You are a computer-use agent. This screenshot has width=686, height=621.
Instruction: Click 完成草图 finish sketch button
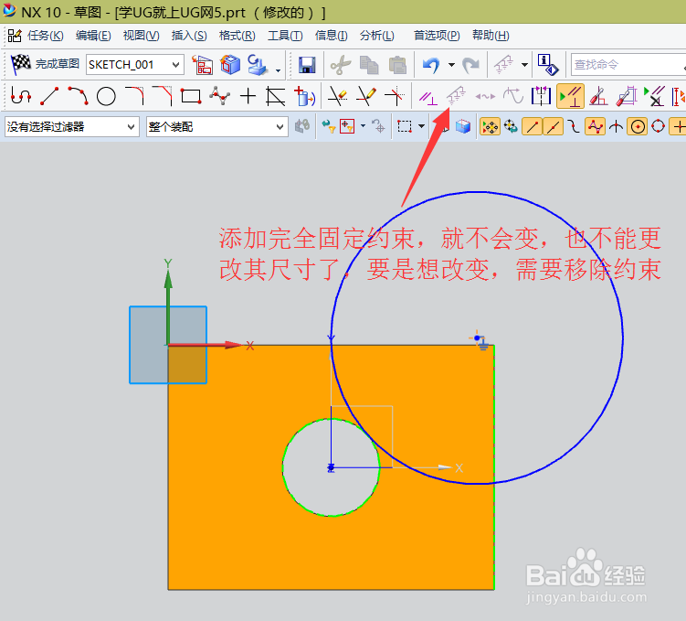(45, 64)
